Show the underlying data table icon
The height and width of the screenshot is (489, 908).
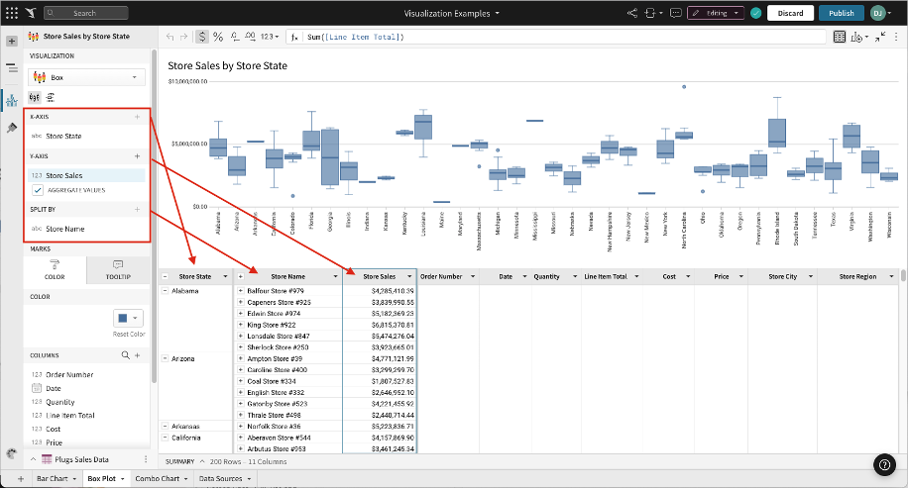click(840, 37)
